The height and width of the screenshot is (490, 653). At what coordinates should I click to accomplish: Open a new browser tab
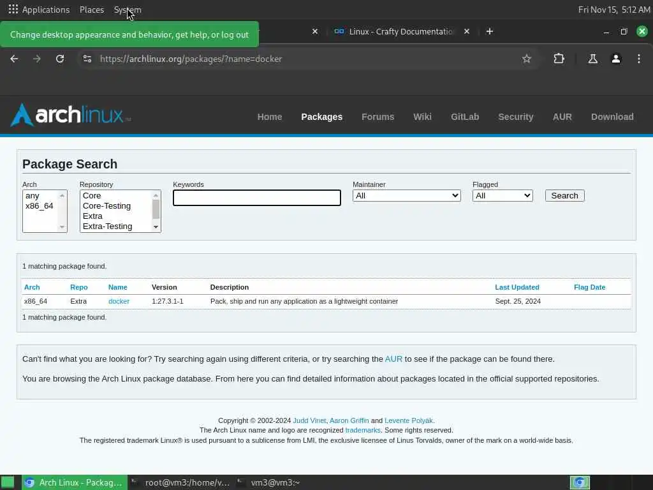[490, 31]
